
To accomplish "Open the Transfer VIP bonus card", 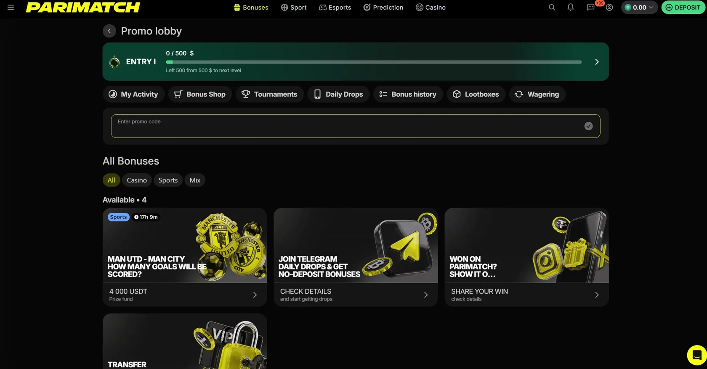I will [185, 341].
